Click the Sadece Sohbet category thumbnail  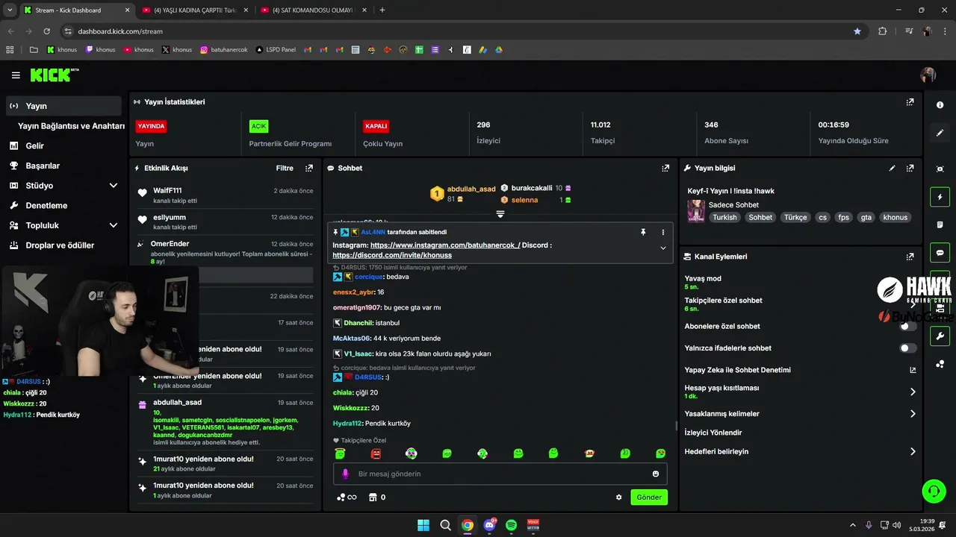click(696, 211)
